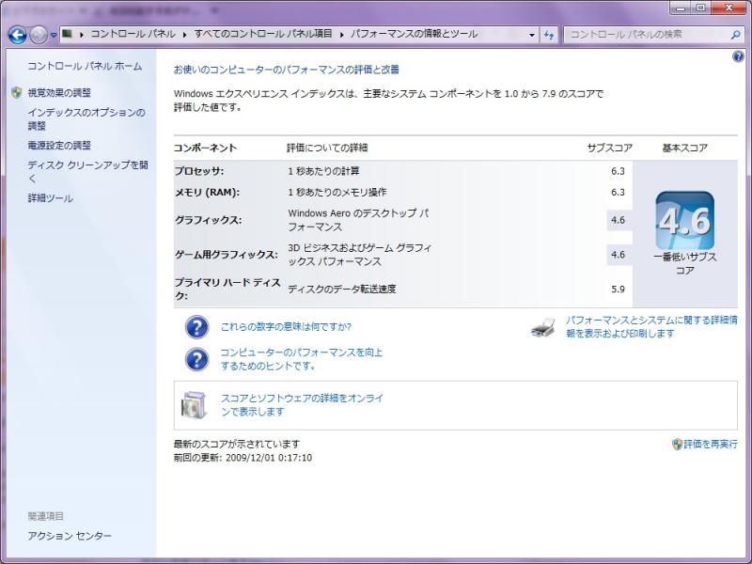
Task: Click the 4.6 base score badge
Action: 684,221
